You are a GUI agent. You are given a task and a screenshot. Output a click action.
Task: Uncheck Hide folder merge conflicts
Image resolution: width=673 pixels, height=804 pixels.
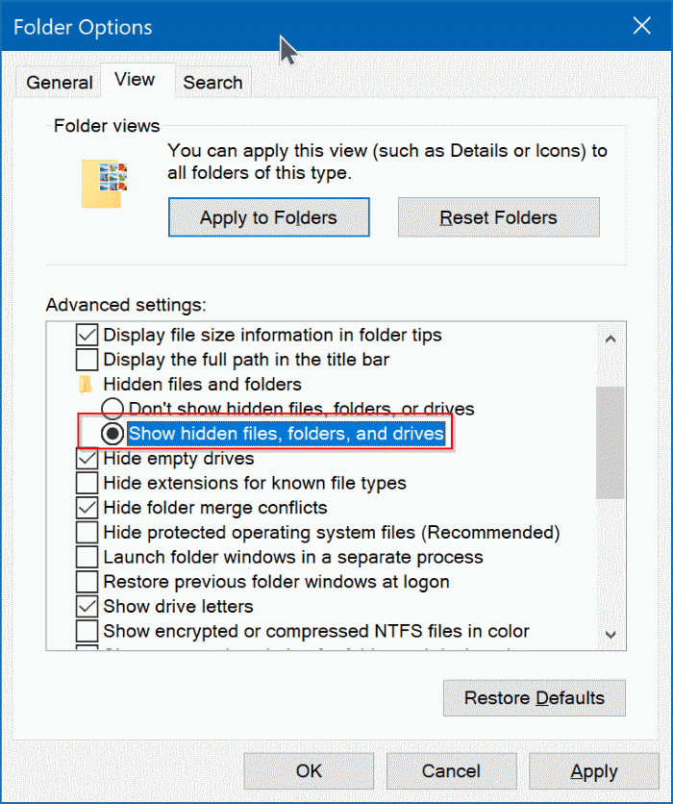point(87,508)
